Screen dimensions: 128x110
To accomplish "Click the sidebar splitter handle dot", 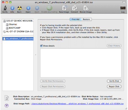I will 36,55.
